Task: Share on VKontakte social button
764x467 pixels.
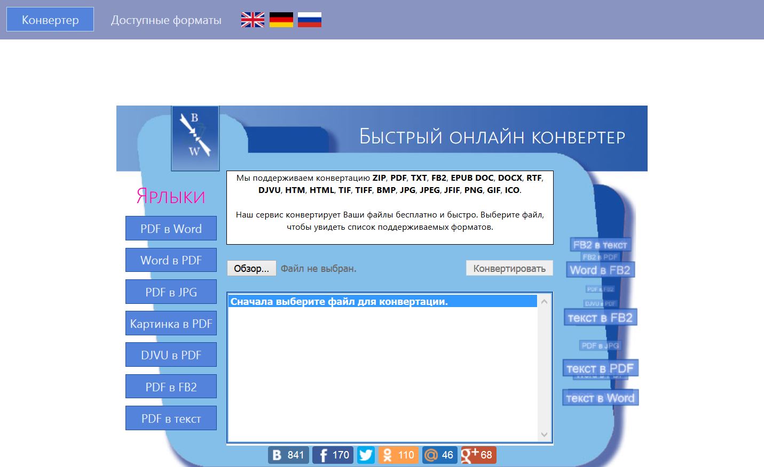Action: (288, 455)
